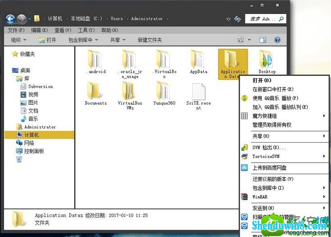Select Administrator in navigation tree
The width and height of the screenshot is (331, 237).
coord(36,127)
